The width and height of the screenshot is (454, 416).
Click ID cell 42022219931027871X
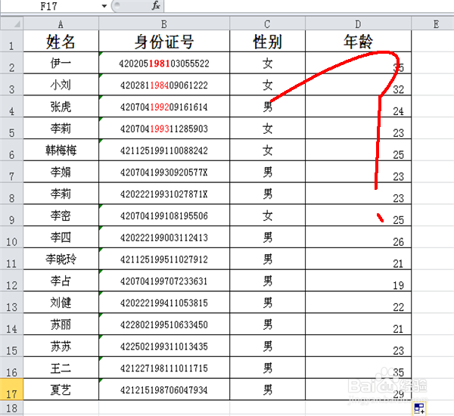coord(164,194)
